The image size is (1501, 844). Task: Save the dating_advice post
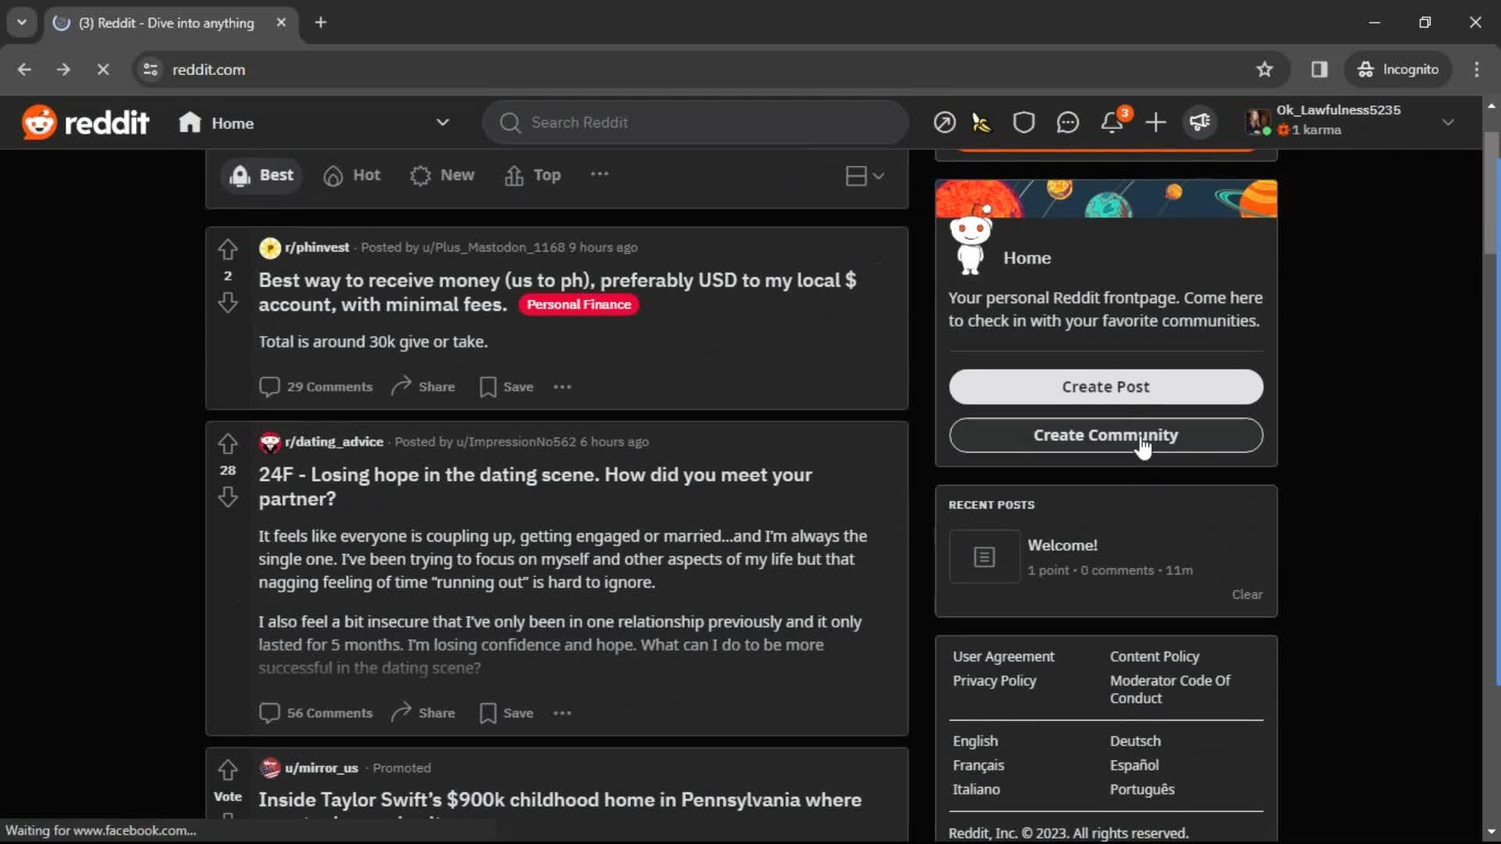coord(507,713)
